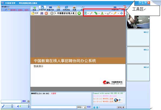Toggle the microphone icon at bottom left
161x110 pixels.
click(3, 106)
